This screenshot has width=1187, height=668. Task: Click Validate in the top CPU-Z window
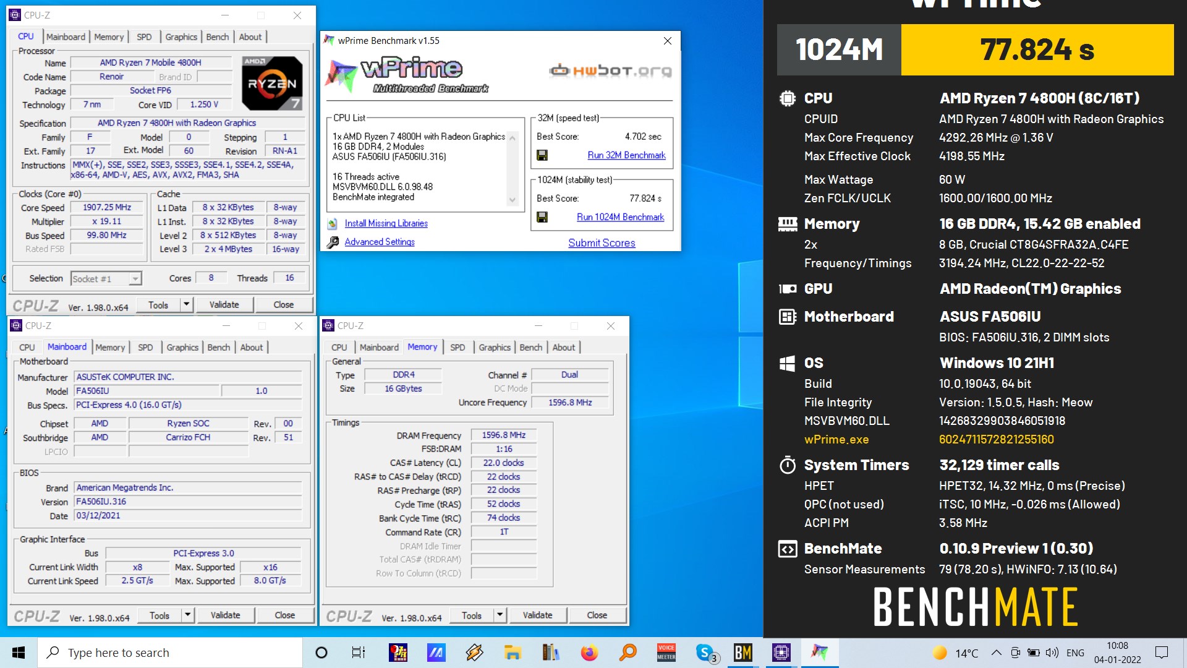(x=224, y=304)
